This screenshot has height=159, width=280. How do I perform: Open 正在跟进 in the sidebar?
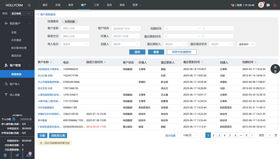(x=16, y=40)
